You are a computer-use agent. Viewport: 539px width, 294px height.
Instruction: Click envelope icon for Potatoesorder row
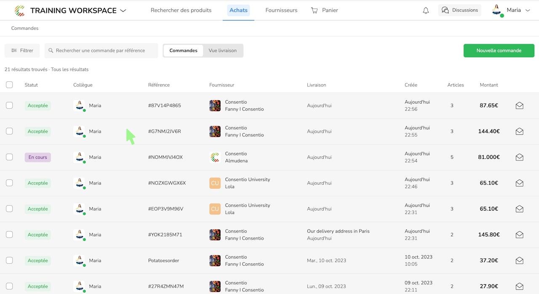pos(519,261)
